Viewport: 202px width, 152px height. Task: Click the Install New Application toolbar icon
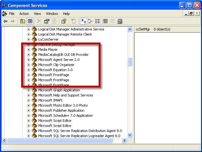tap(74, 21)
